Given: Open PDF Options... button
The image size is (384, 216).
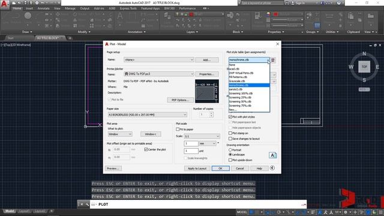Looking at the screenshot, I should [181, 100].
